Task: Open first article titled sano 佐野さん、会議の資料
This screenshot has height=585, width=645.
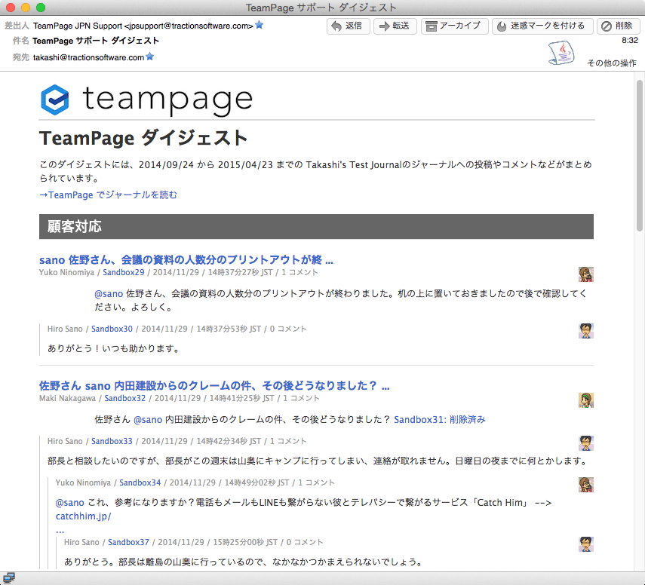Action: (x=186, y=259)
